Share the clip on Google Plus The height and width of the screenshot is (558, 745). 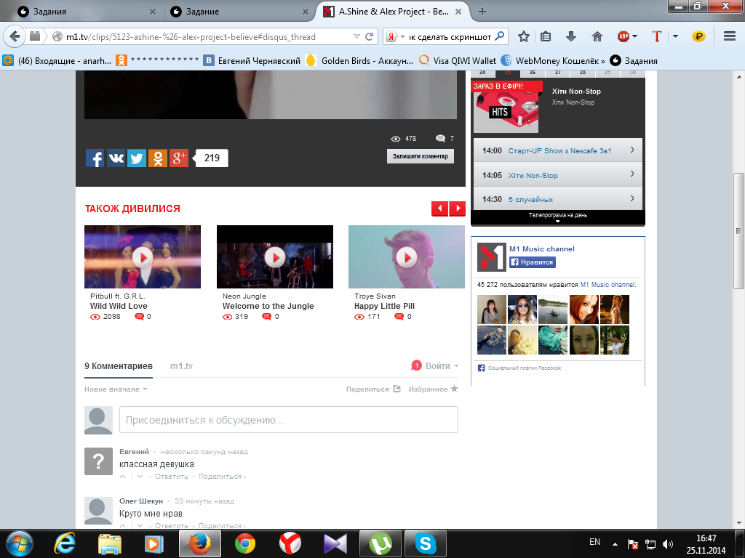point(179,158)
